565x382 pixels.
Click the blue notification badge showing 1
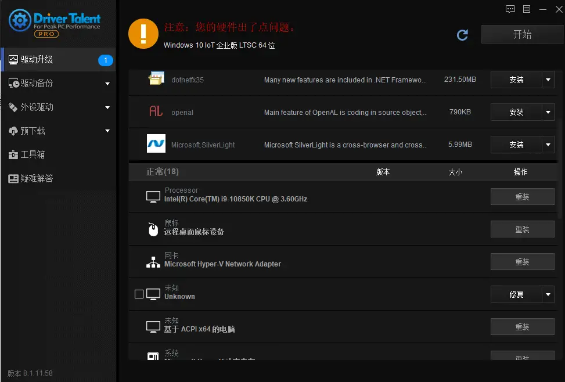[106, 60]
